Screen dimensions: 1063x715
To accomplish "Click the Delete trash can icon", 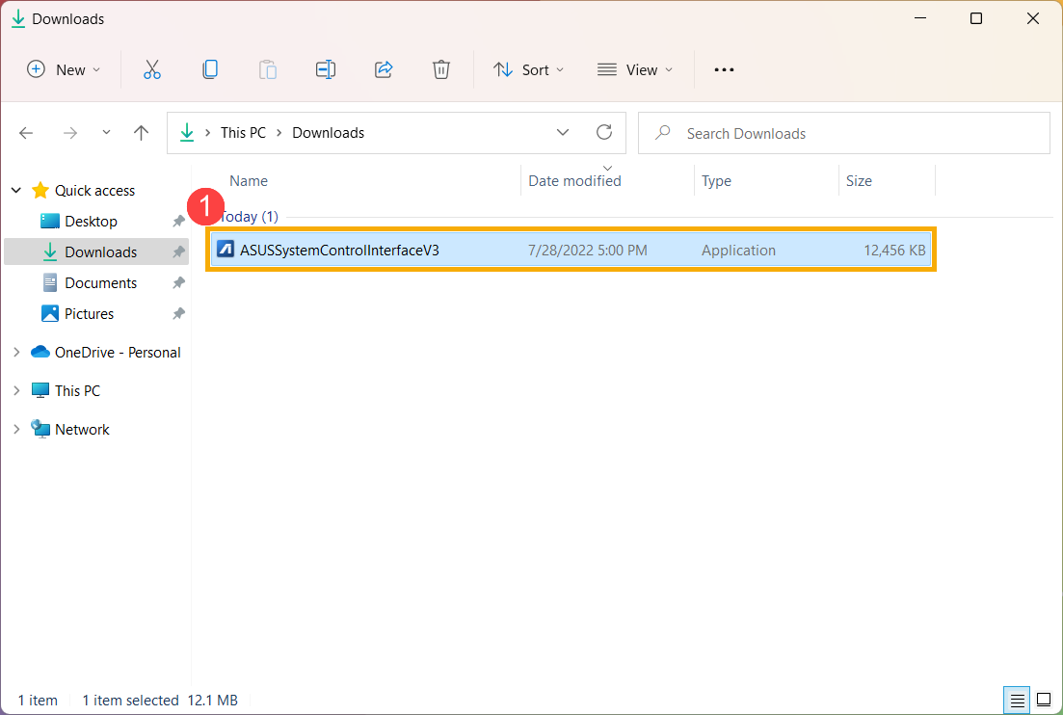I will pos(441,69).
